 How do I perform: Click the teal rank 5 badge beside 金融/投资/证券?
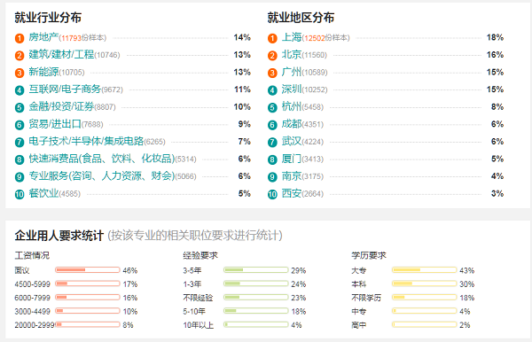pyautogui.click(x=20, y=107)
